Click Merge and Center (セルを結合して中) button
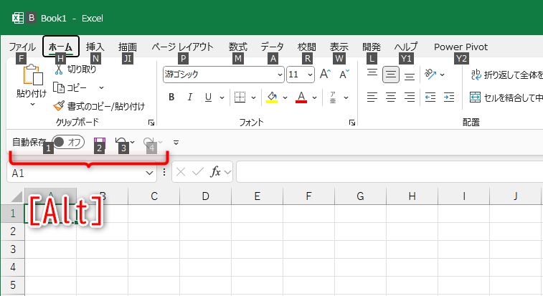This screenshot has height=296, width=543. 506,97
